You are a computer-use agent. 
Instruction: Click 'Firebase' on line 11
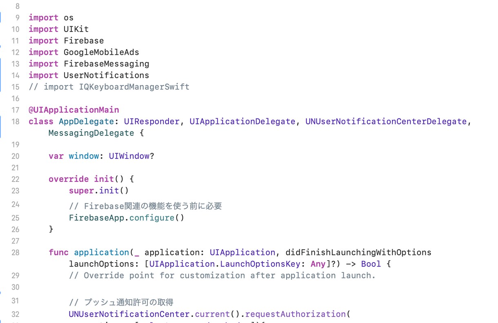coord(84,40)
